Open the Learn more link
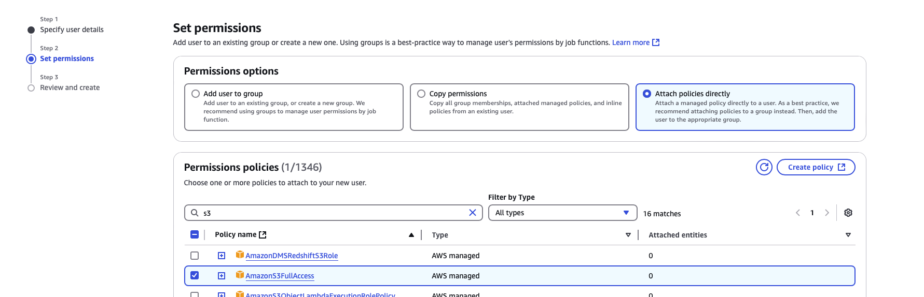The height and width of the screenshot is (297, 924). coord(630,42)
